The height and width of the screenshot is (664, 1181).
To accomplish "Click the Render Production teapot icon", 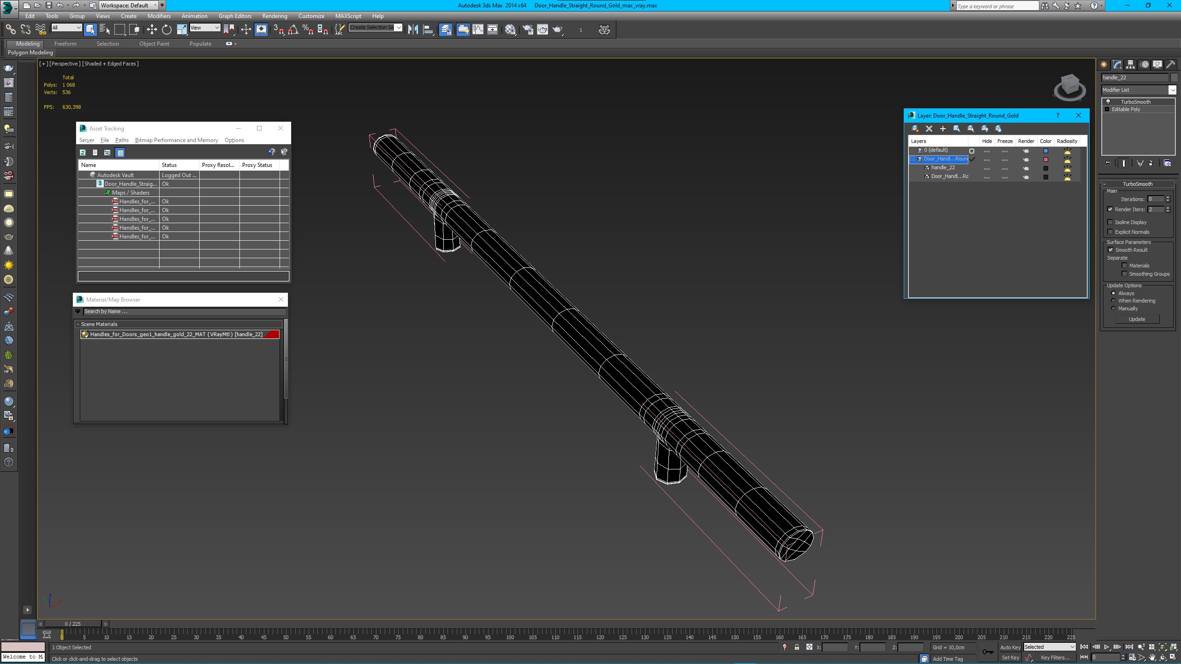I will 558,30.
